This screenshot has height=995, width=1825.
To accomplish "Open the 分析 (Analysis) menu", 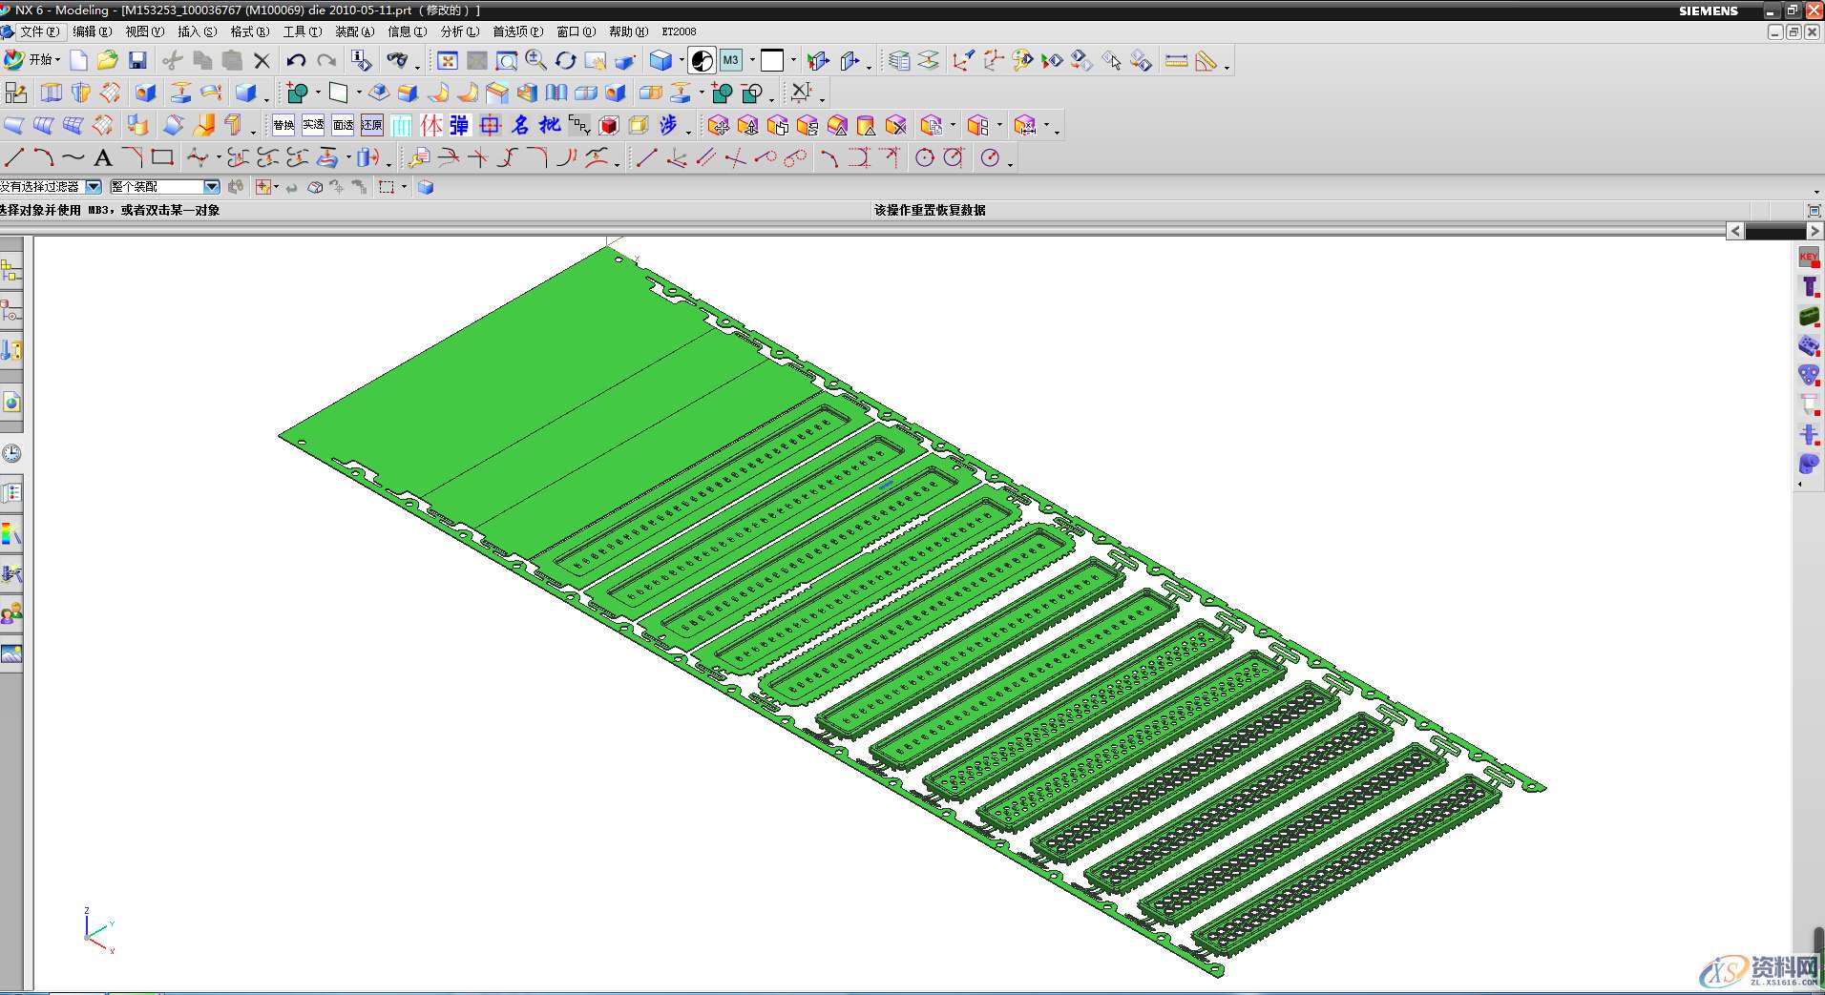I will (x=459, y=31).
